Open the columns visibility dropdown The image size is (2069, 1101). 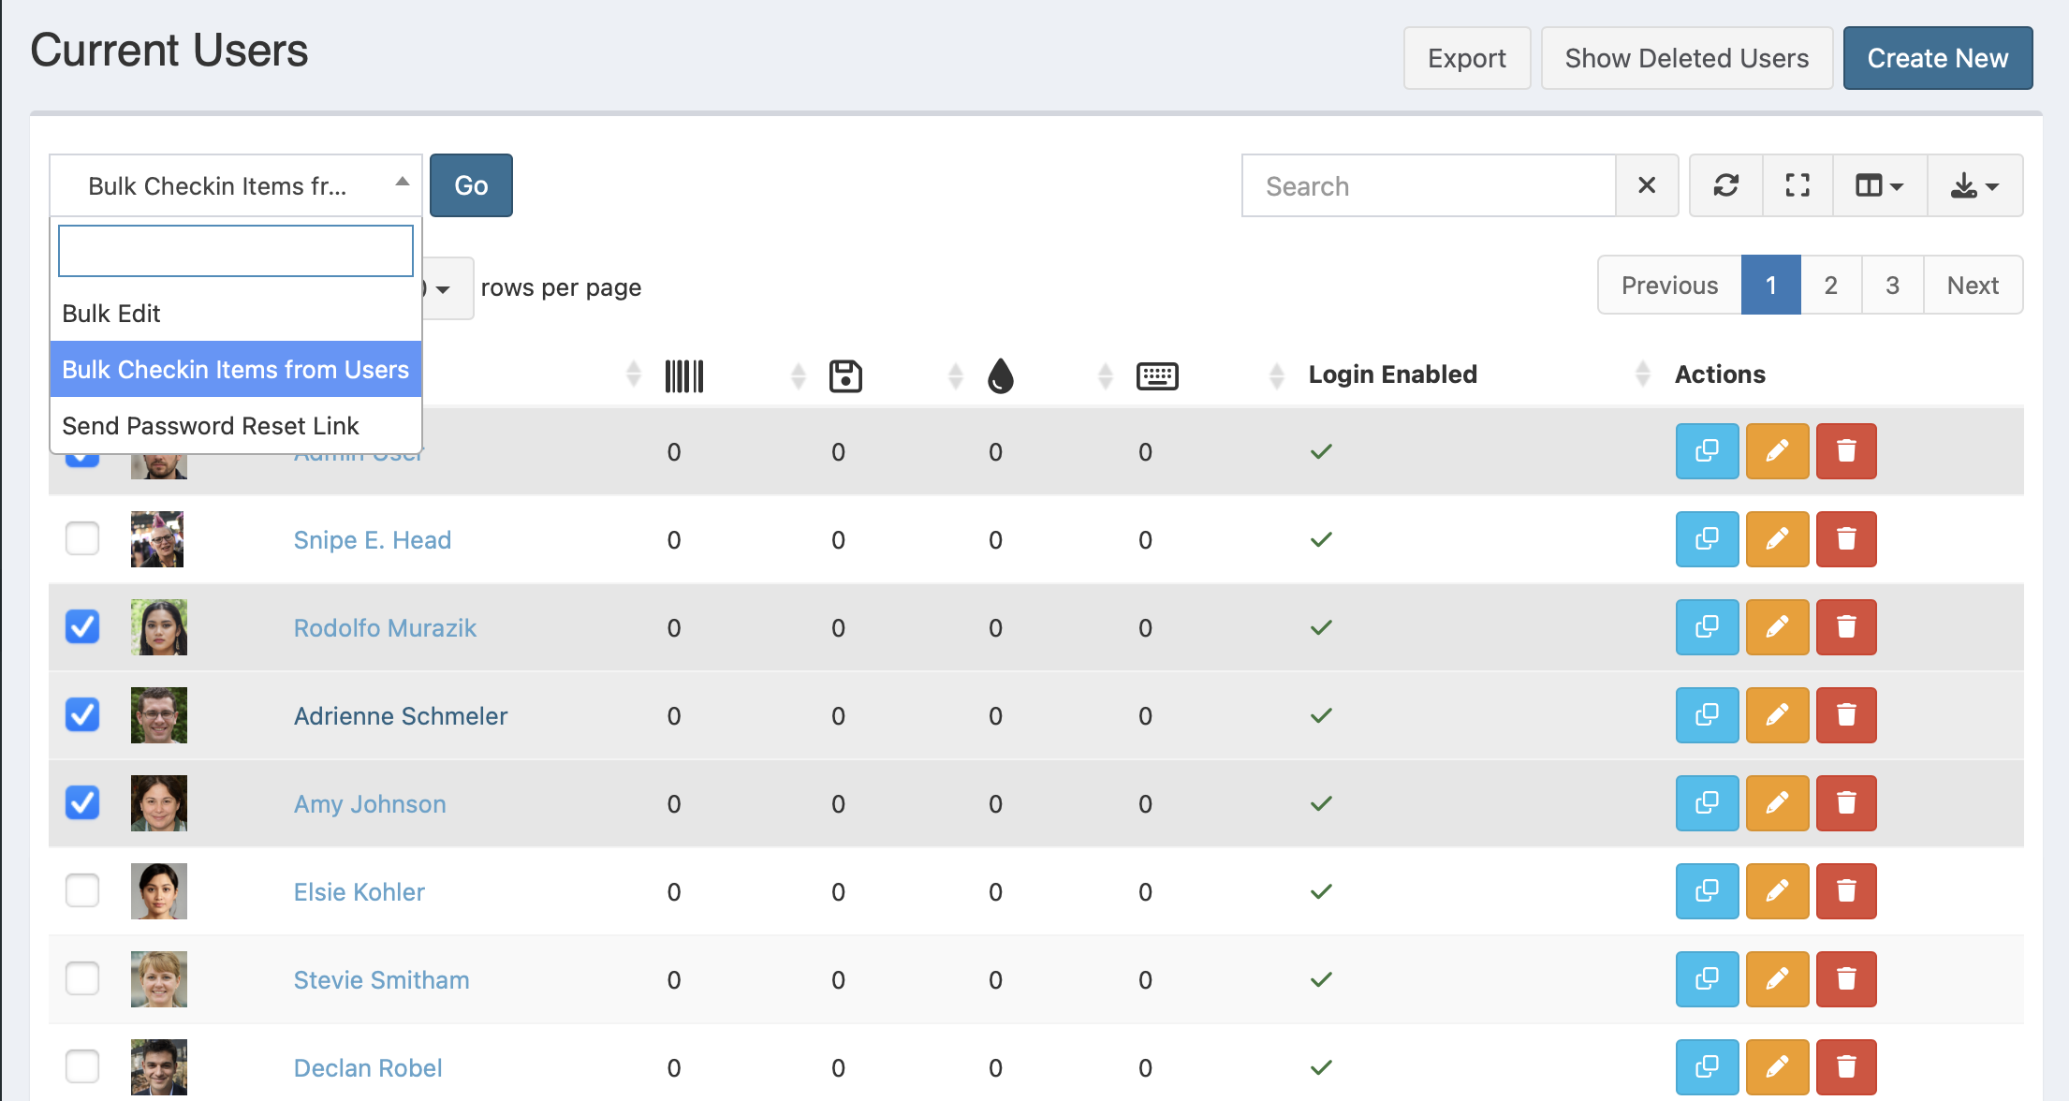[1879, 185]
